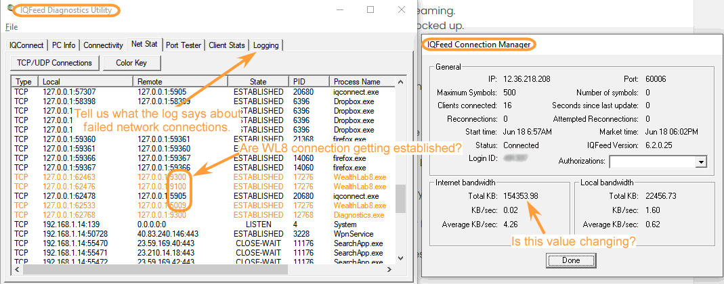This screenshot has width=724, height=284.
Task: Select the row with local 127.0.0.1:59366
Action: click(203, 158)
